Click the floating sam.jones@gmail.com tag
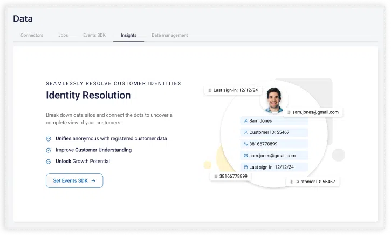 coord(313,112)
